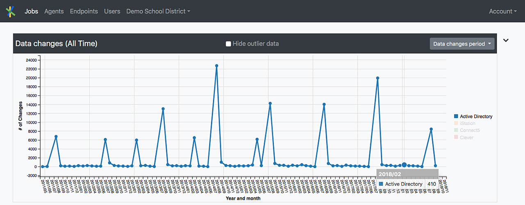Expand the Demo School District dropdown

158,11
